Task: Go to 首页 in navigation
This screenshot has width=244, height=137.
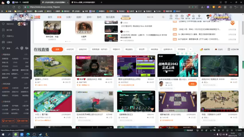Action: tap(50, 17)
